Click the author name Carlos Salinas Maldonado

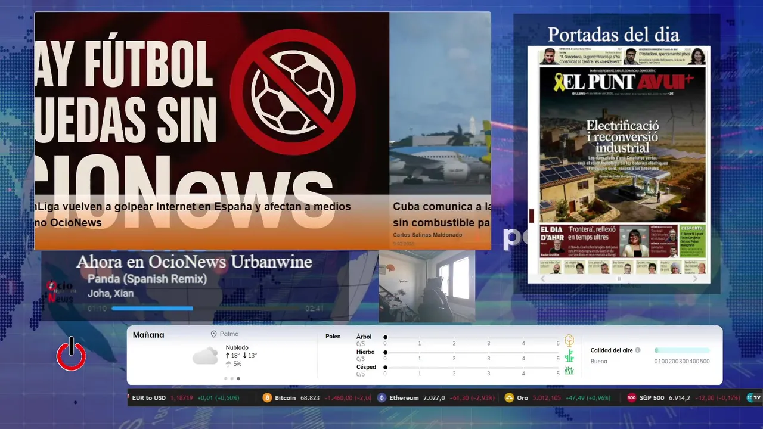427,235
